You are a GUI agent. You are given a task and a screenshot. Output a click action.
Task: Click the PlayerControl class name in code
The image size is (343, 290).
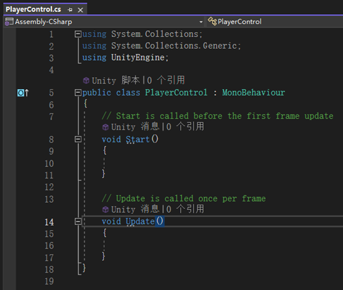click(176, 93)
